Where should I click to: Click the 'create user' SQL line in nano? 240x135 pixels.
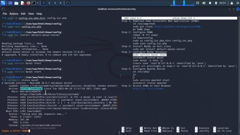169,63
